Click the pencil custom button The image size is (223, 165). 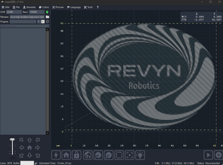tap(109, 155)
